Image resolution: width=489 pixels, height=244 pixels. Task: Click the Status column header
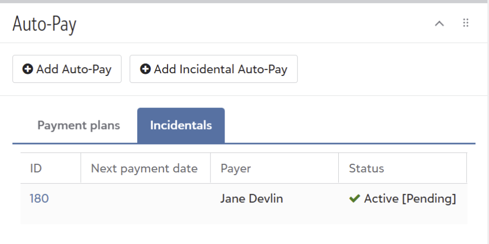pos(366,168)
